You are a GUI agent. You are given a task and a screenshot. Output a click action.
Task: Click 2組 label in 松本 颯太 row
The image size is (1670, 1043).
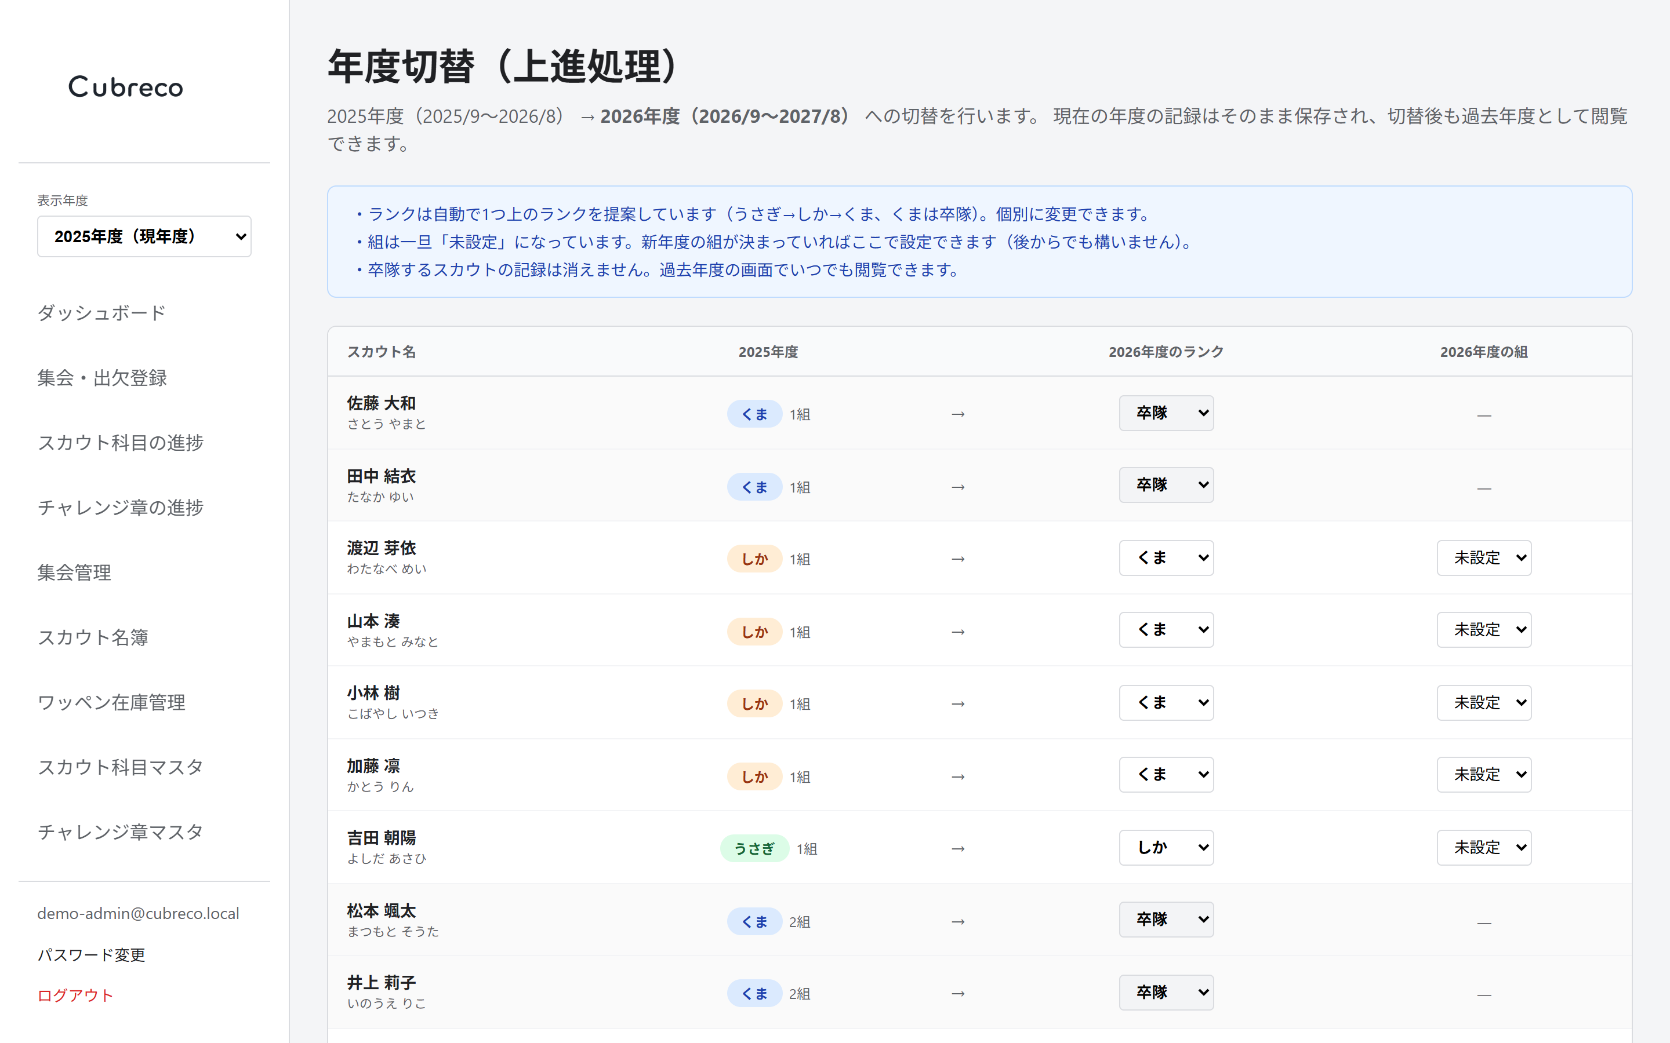[800, 922]
